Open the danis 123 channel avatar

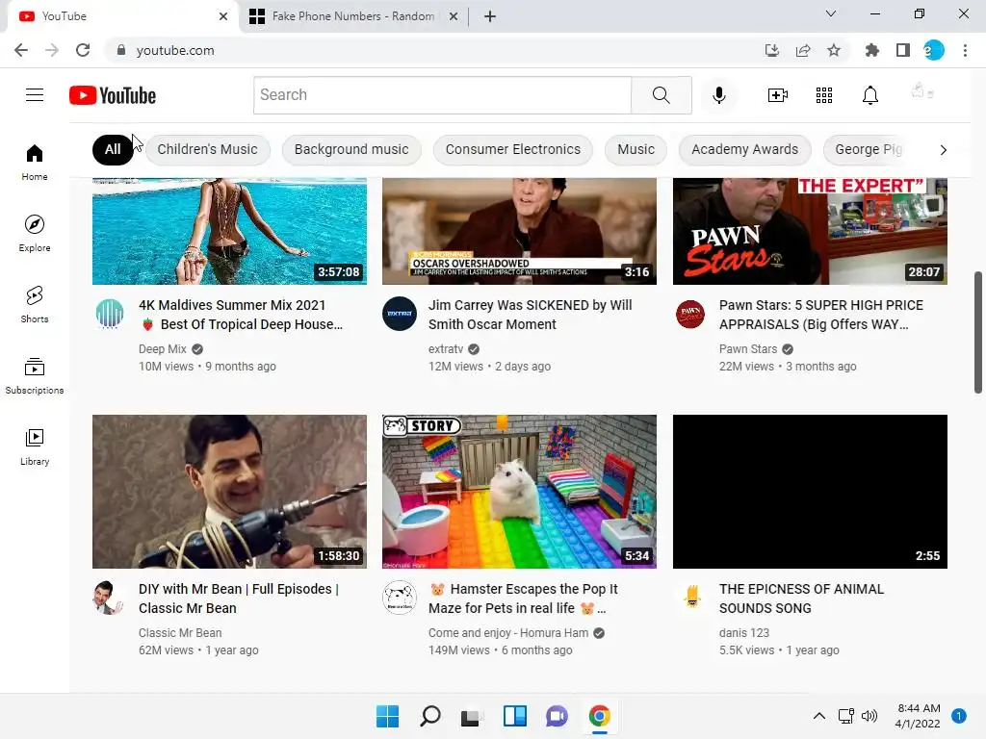692,597
